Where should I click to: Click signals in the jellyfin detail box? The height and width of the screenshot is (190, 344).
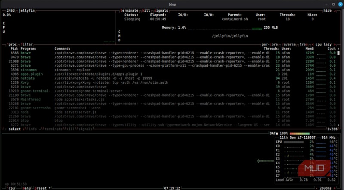[161, 10]
